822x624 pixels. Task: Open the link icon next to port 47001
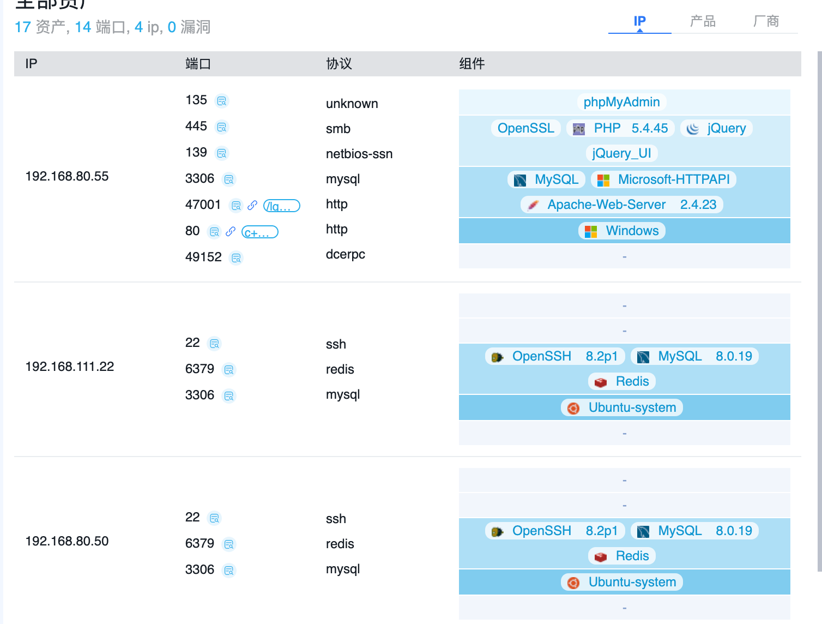(x=252, y=206)
